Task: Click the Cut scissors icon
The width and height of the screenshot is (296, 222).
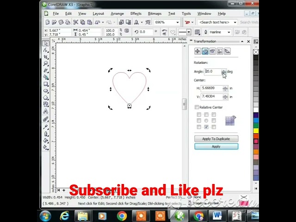Action: (x=76, y=22)
